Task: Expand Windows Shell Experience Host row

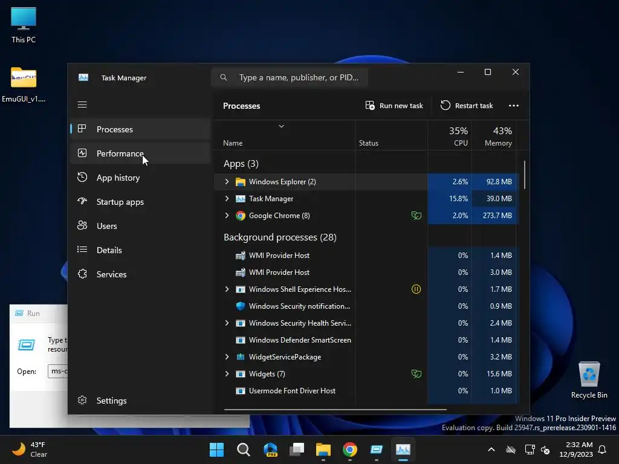Action: click(x=227, y=289)
